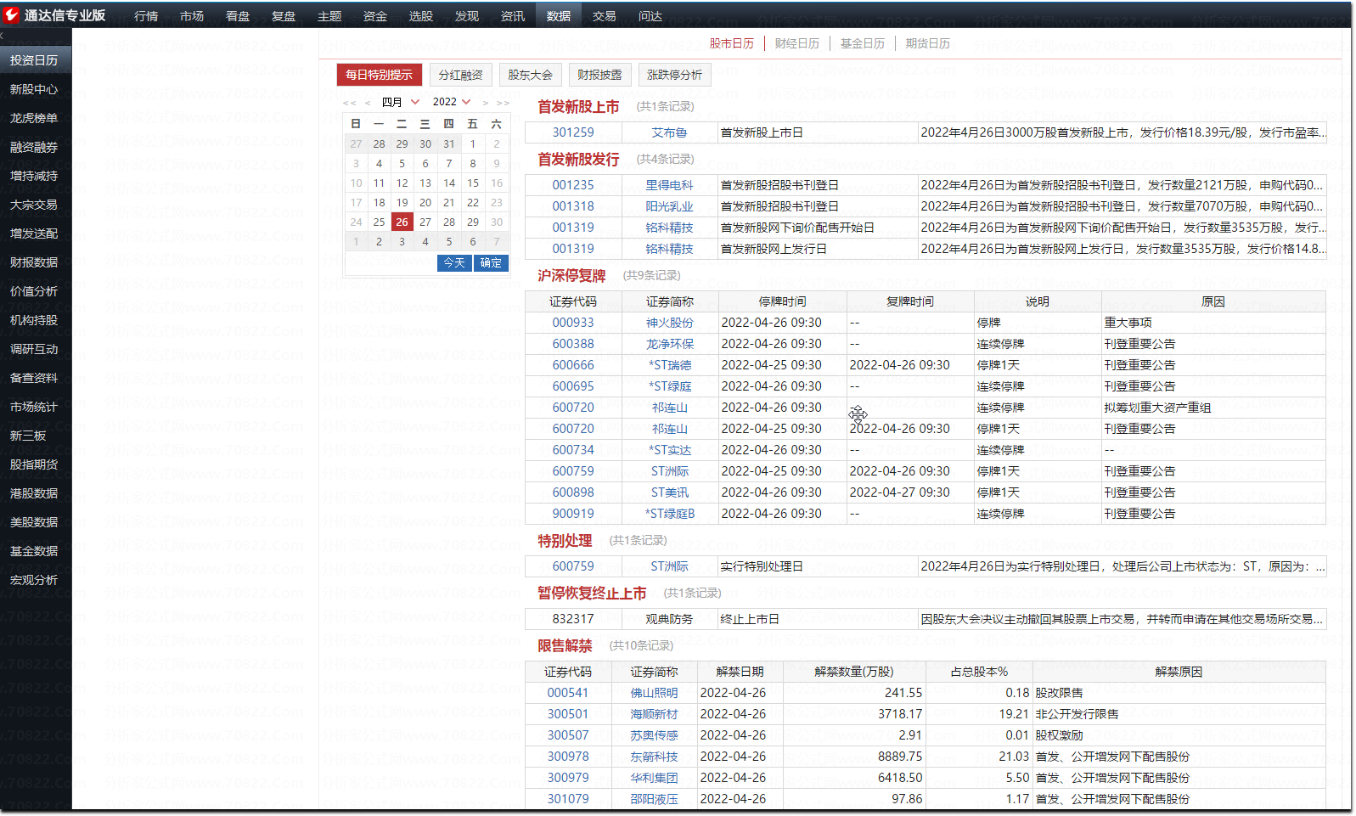
Task: Open 港股数据 in sidebar
Action: coord(36,493)
